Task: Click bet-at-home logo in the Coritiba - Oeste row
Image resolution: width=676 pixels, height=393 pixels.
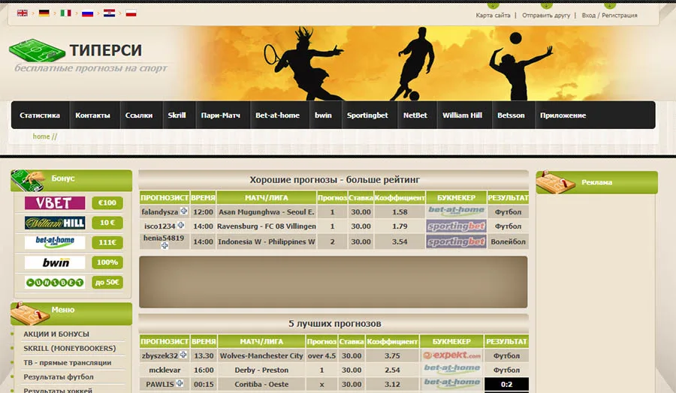Action: [x=452, y=383]
